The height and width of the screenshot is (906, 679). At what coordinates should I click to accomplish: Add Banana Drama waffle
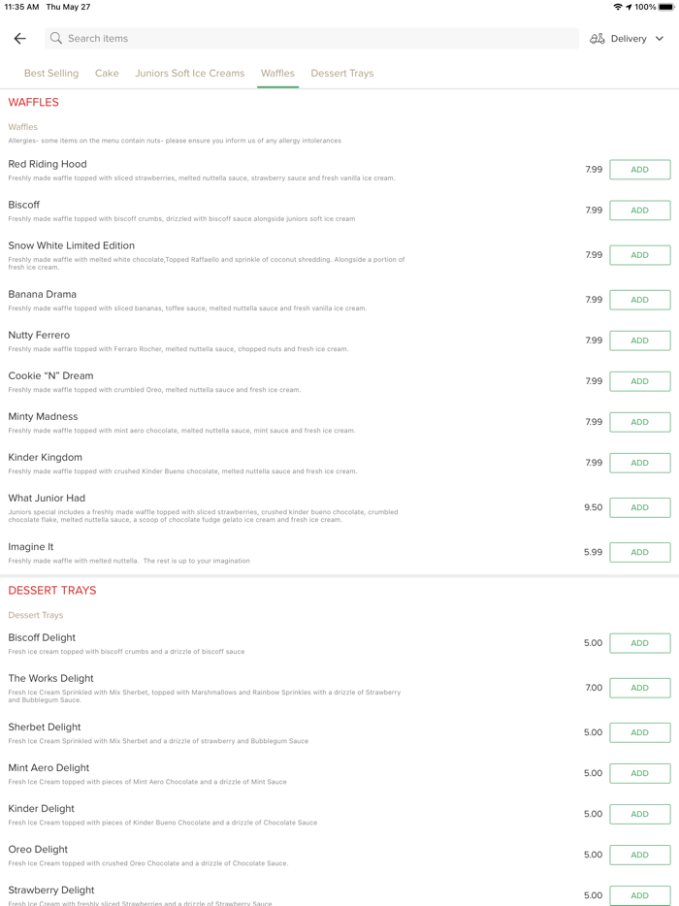pos(639,300)
